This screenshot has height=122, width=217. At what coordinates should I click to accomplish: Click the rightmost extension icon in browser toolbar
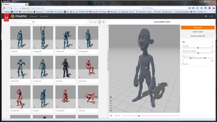click(214, 8)
